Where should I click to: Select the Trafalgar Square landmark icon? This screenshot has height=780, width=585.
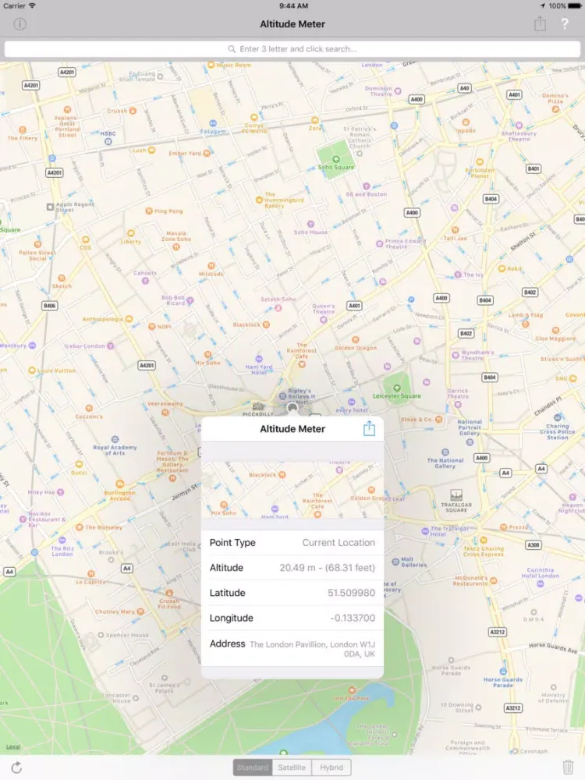pyautogui.click(x=456, y=495)
